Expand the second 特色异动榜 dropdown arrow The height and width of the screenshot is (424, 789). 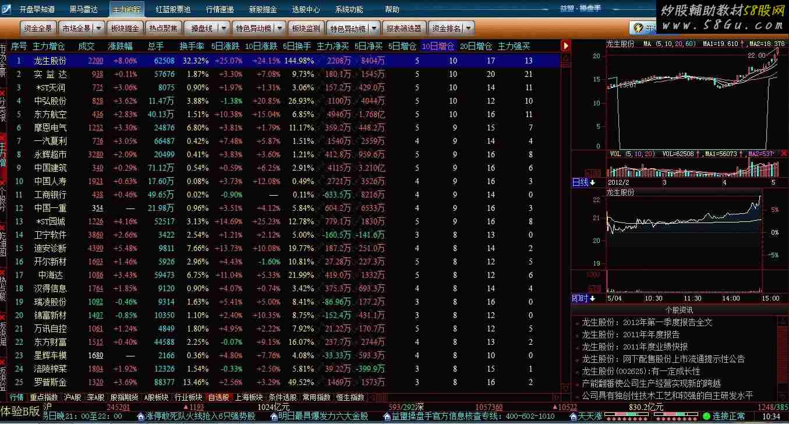tap(374, 28)
